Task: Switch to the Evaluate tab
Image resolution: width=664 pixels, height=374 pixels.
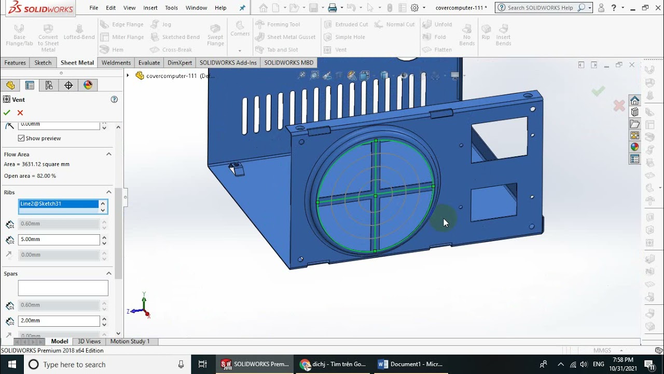Action: (149, 62)
